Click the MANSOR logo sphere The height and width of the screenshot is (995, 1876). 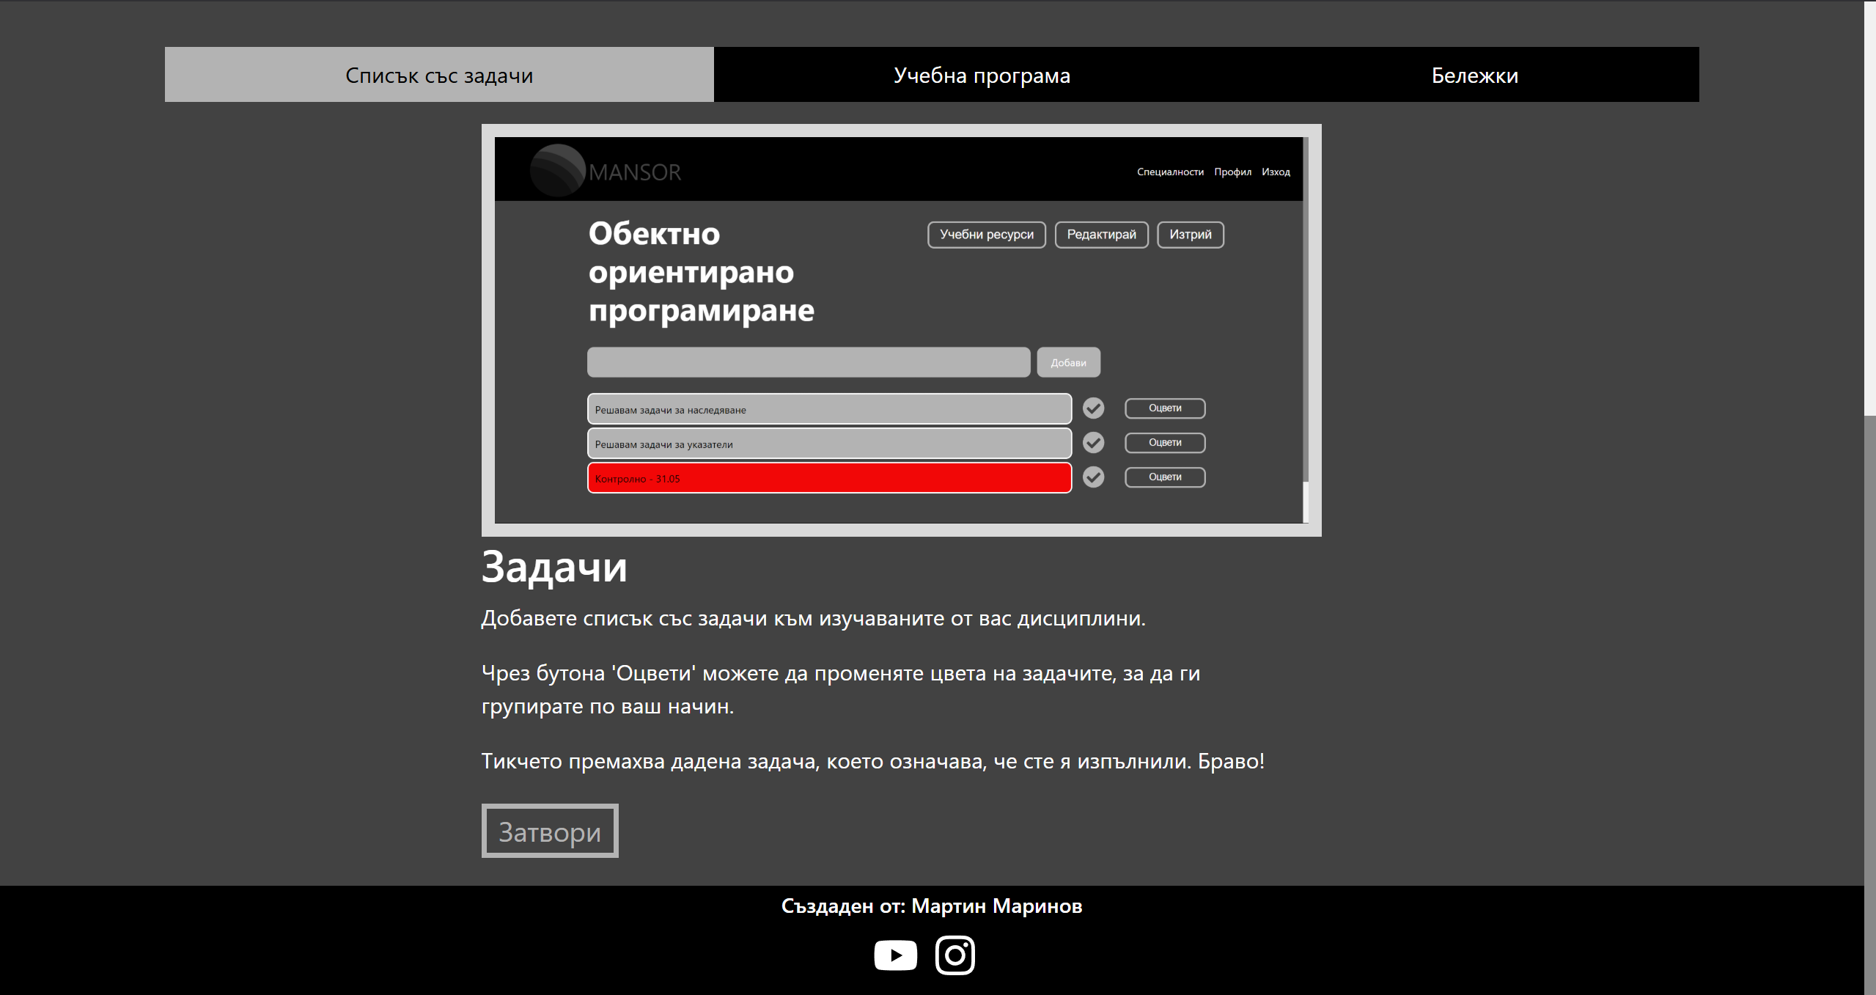[x=557, y=171]
